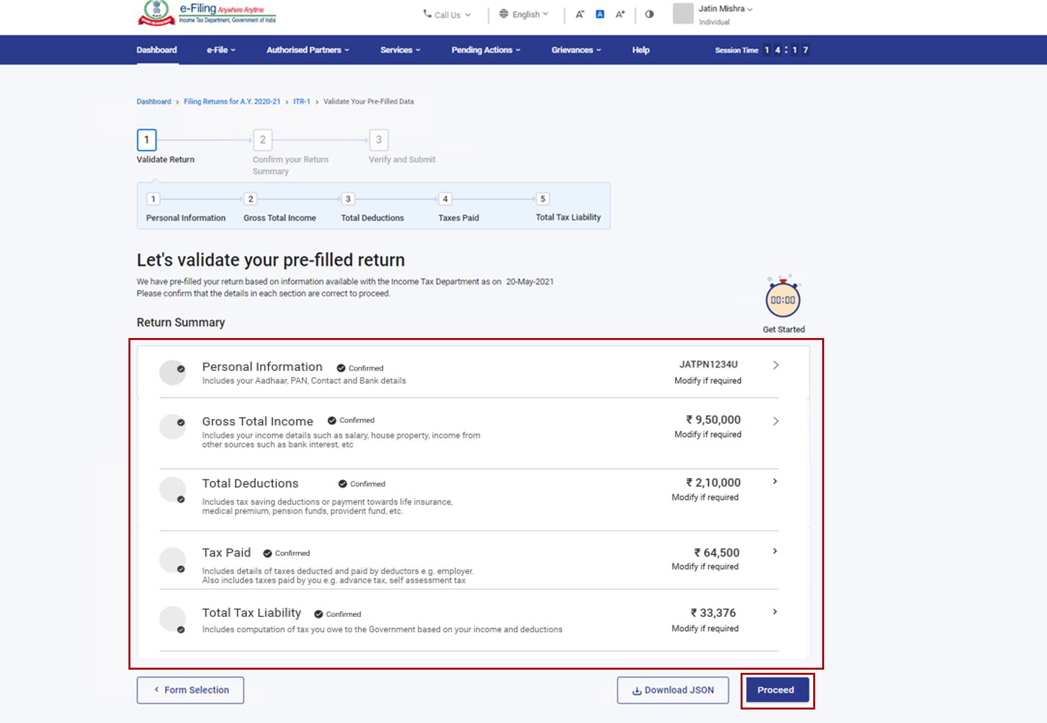Open the Filing Returns for A.Y. 2020-21 breadcrumb
This screenshot has height=723, width=1047.
pyautogui.click(x=232, y=101)
